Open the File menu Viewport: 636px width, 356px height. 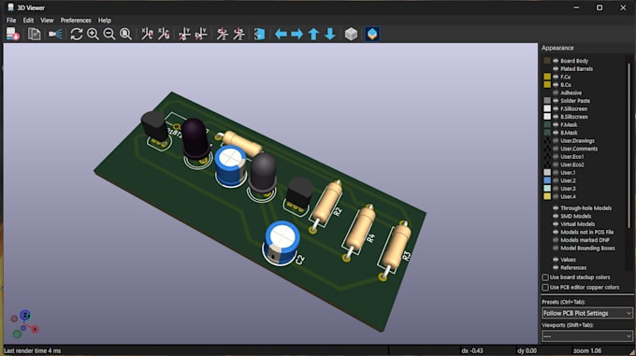(x=11, y=21)
